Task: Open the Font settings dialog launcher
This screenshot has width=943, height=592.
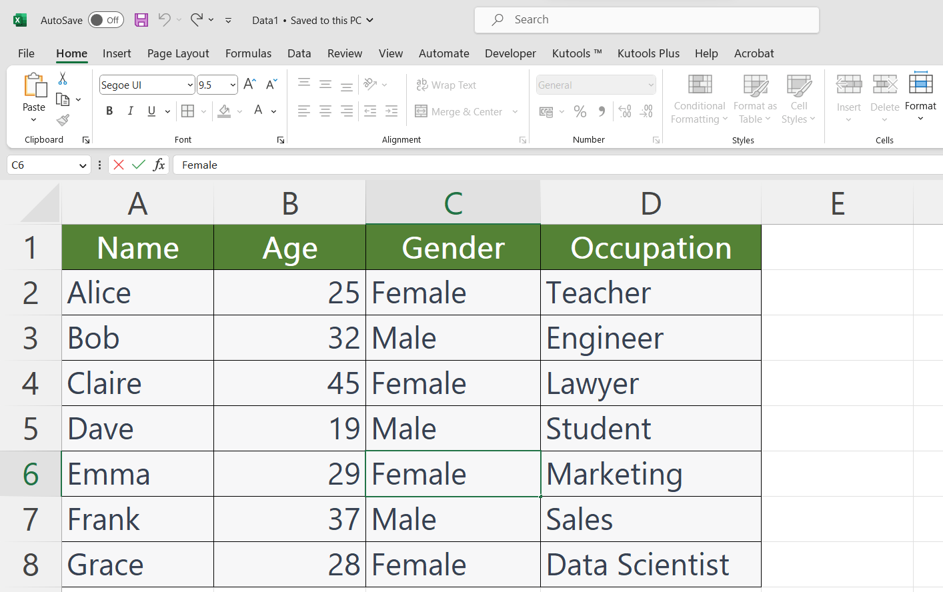Action: point(280,140)
